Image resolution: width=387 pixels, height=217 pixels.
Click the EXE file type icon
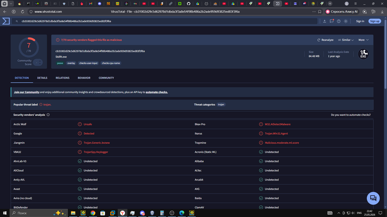point(363,54)
